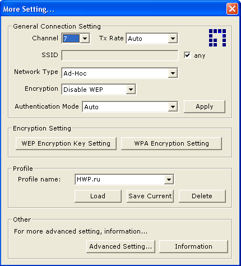The height and width of the screenshot is (266, 241).
Task: Expand the Tx Rate dropdown
Action: click(x=173, y=39)
